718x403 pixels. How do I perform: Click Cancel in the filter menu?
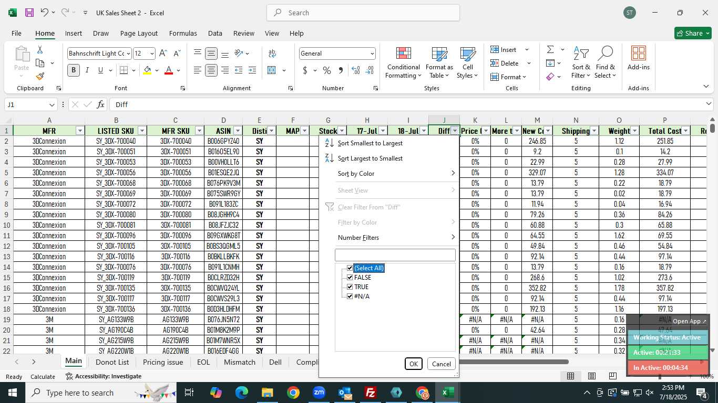click(441, 364)
